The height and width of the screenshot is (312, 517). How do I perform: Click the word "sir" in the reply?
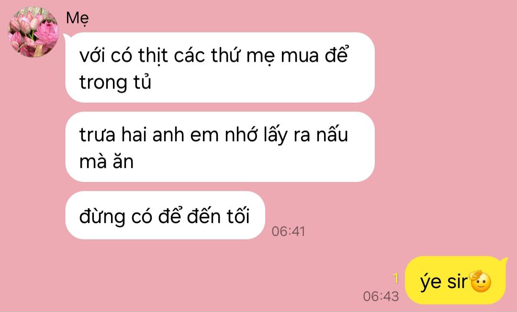tap(457, 282)
